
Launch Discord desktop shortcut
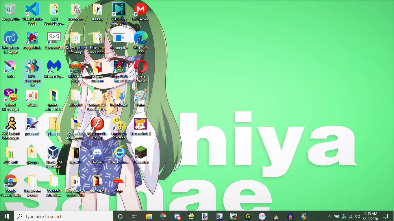pos(97,155)
